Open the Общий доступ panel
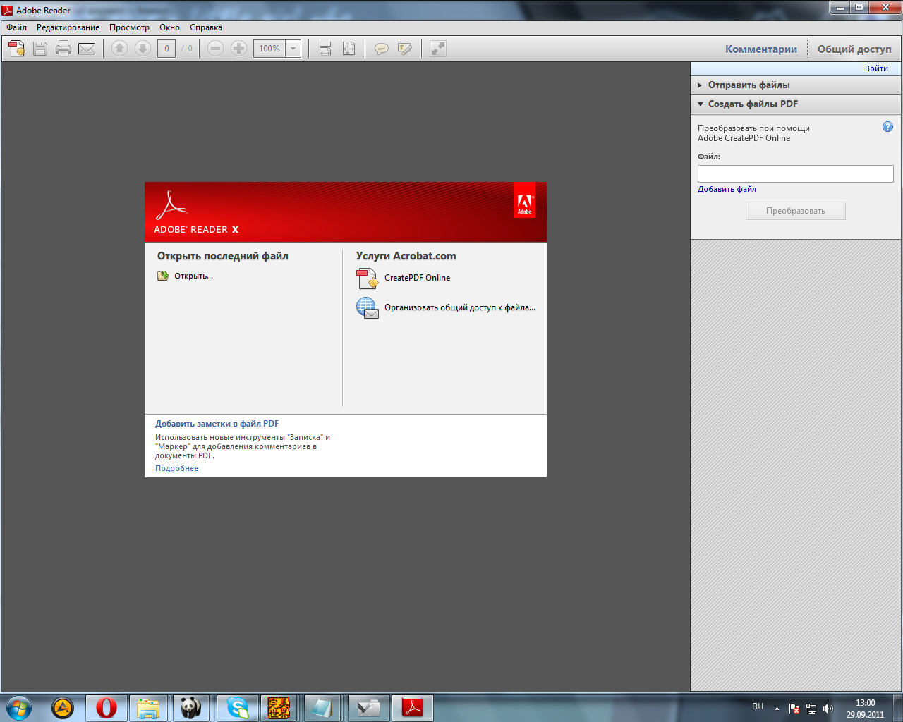The image size is (903, 722). (854, 49)
